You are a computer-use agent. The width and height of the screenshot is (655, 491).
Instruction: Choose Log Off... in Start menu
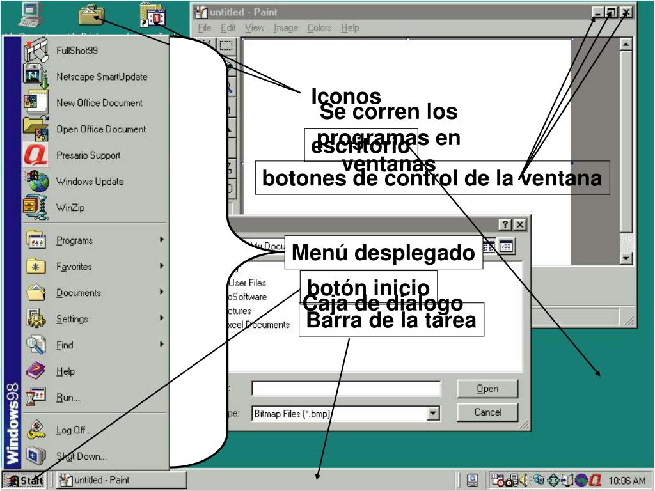click(95, 430)
